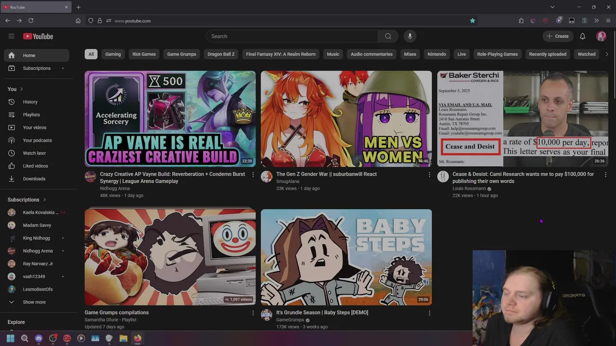Start voice search with the microphone icon

pyautogui.click(x=410, y=36)
